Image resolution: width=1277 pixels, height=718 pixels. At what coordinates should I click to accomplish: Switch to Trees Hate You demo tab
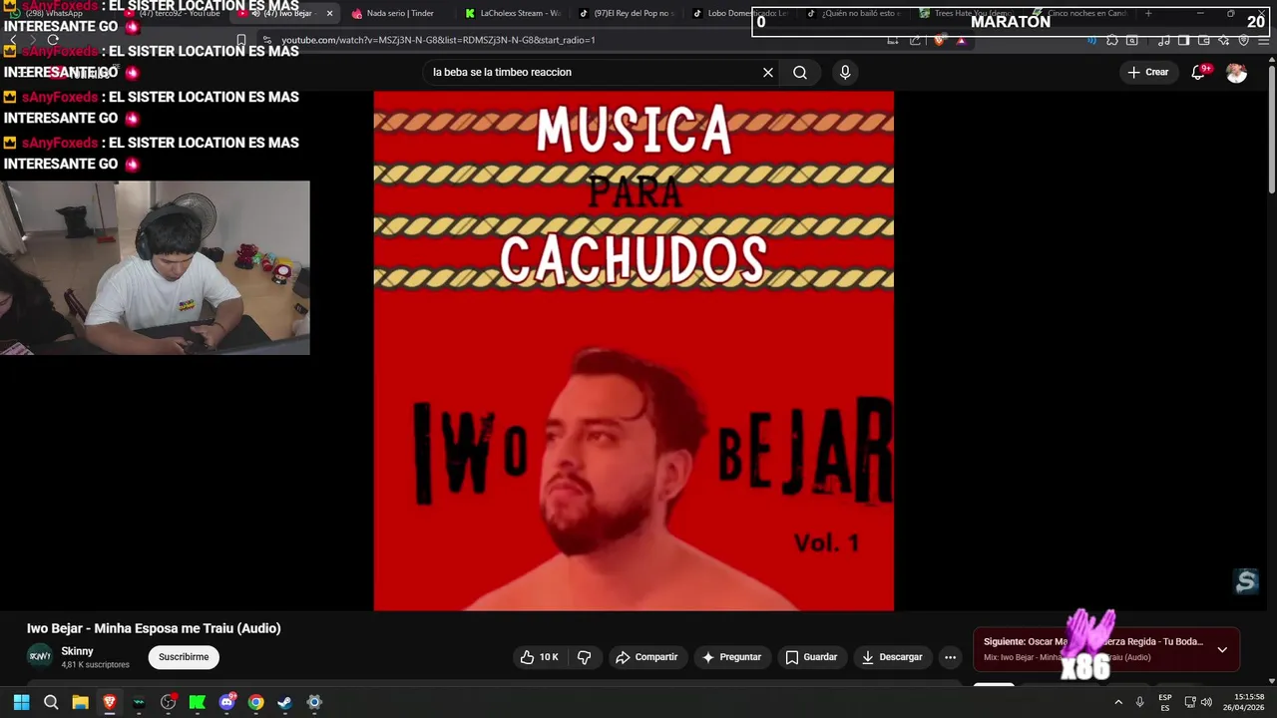click(x=965, y=13)
